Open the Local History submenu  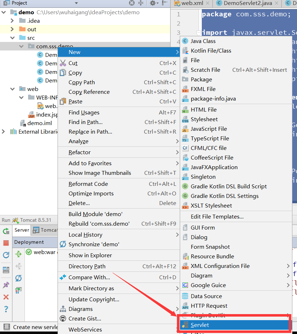[119, 235]
